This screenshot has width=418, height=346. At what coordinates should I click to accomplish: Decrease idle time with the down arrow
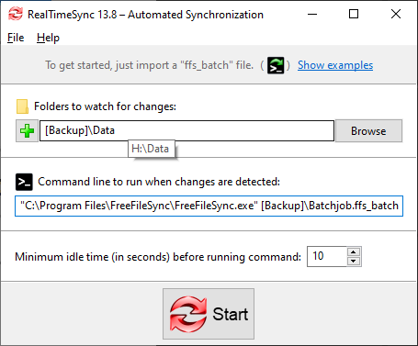tap(354, 262)
